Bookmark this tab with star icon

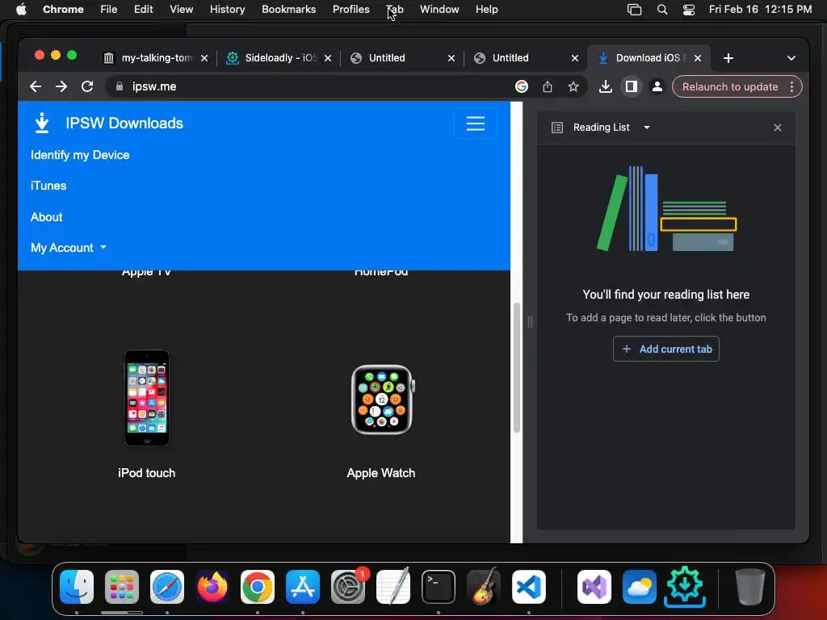click(573, 86)
